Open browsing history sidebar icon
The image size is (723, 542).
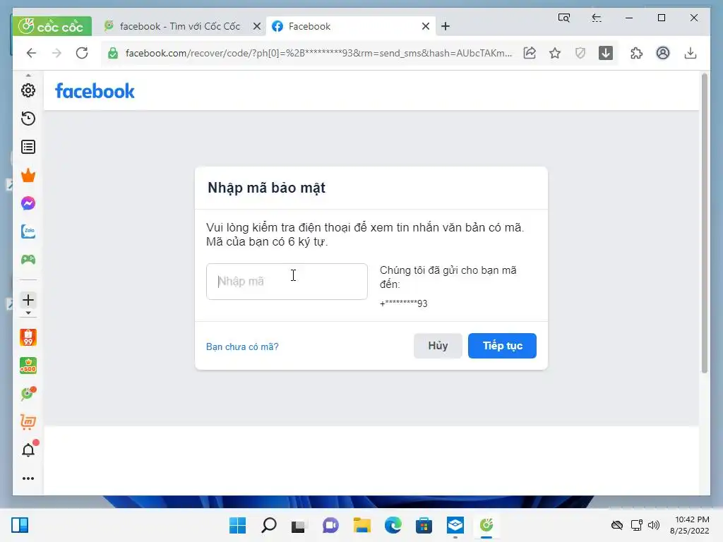(28, 119)
